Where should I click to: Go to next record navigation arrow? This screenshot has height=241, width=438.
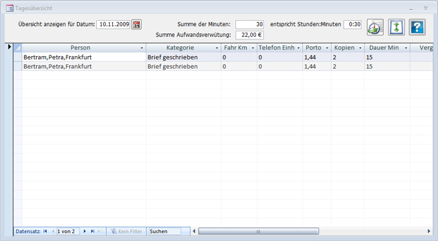(85, 231)
